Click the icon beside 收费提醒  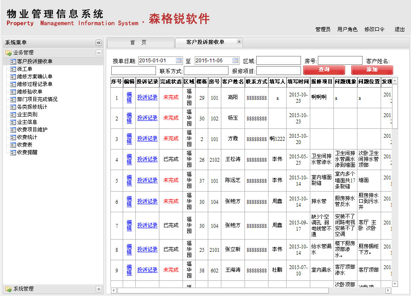[x=13, y=152]
